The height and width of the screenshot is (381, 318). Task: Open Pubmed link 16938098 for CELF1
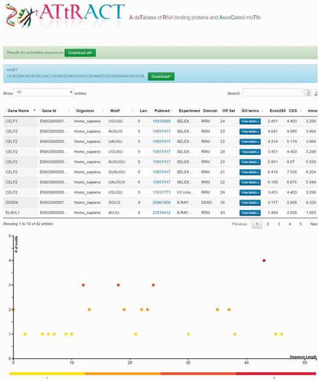click(x=161, y=122)
